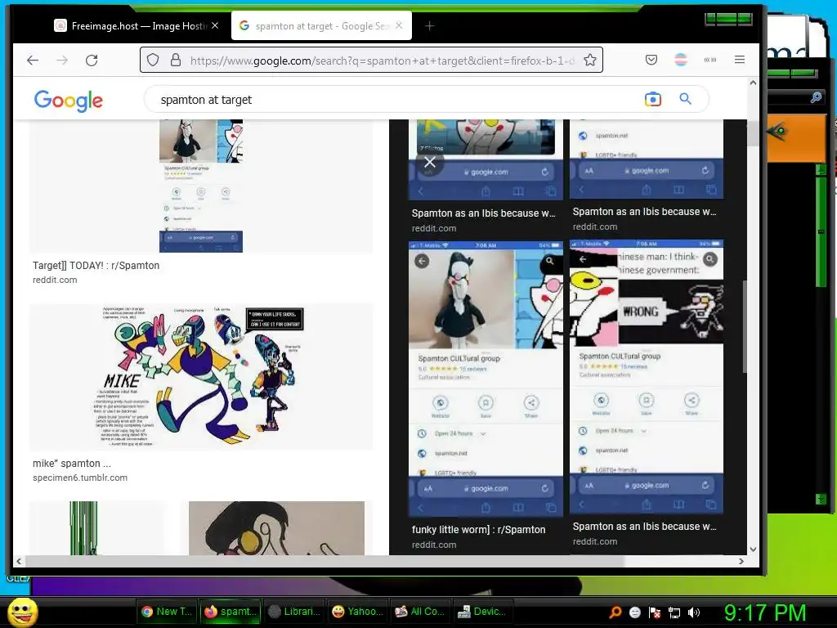Go back with the browser back arrow

click(x=33, y=61)
